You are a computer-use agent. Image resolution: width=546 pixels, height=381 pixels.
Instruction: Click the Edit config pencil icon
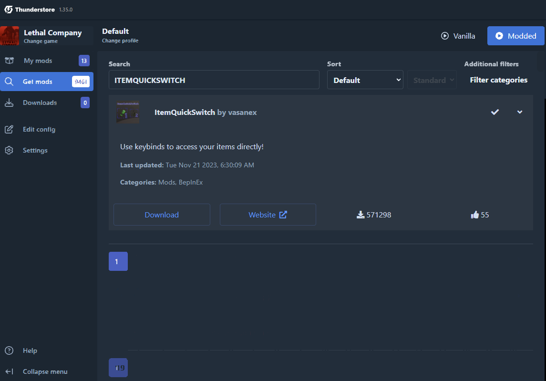click(9, 129)
